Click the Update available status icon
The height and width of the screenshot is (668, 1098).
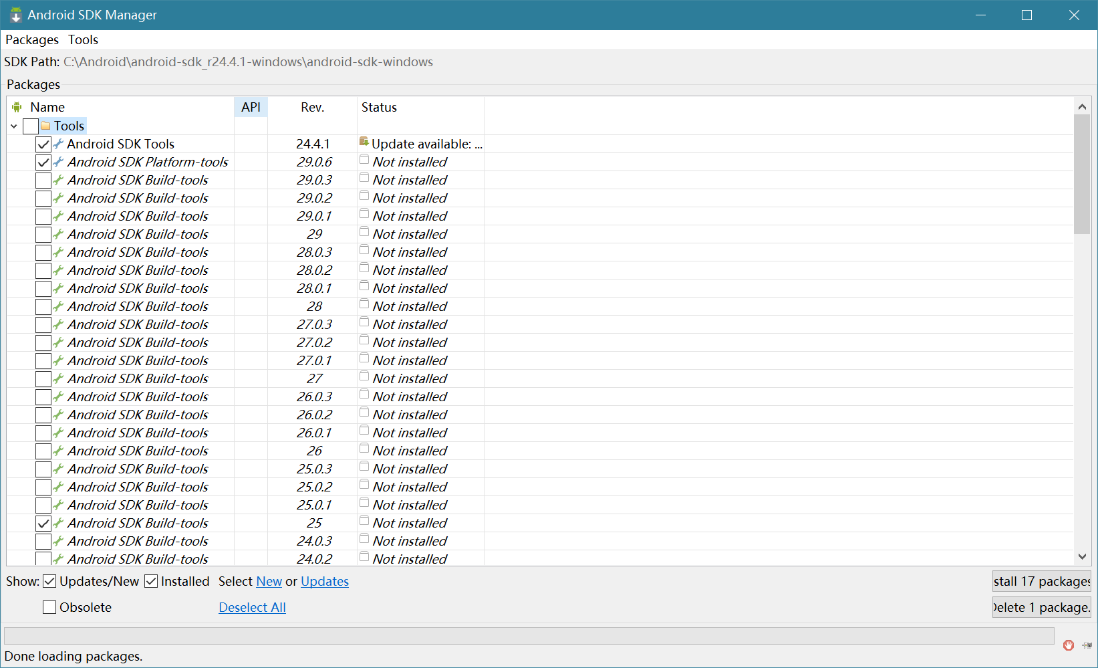click(x=364, y=142)
